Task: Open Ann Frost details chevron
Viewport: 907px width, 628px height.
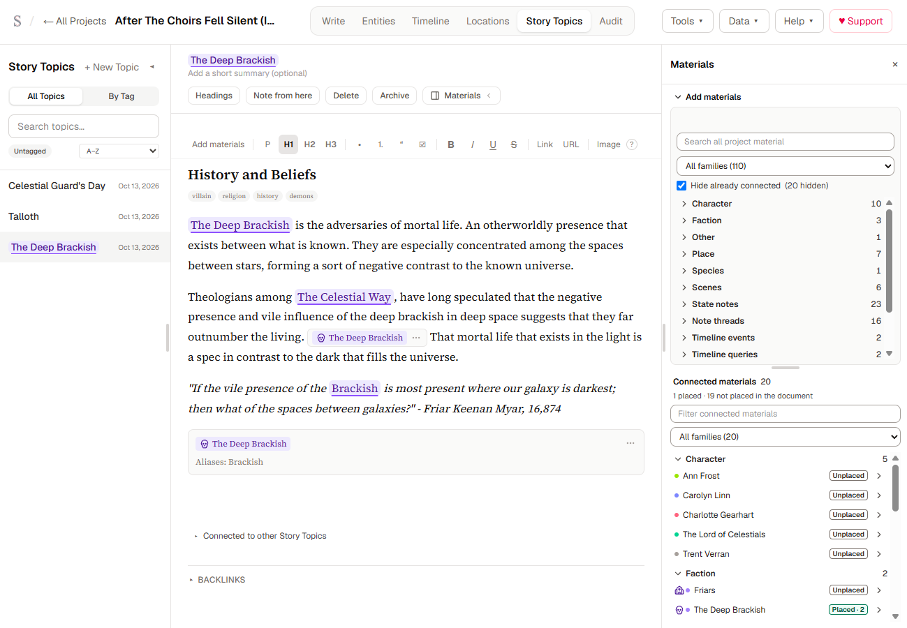Action: (x=879, y=476)
